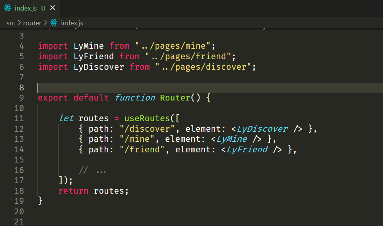Click 'routes;' after return on line 18
383x226 pixels.
point(111,191)
